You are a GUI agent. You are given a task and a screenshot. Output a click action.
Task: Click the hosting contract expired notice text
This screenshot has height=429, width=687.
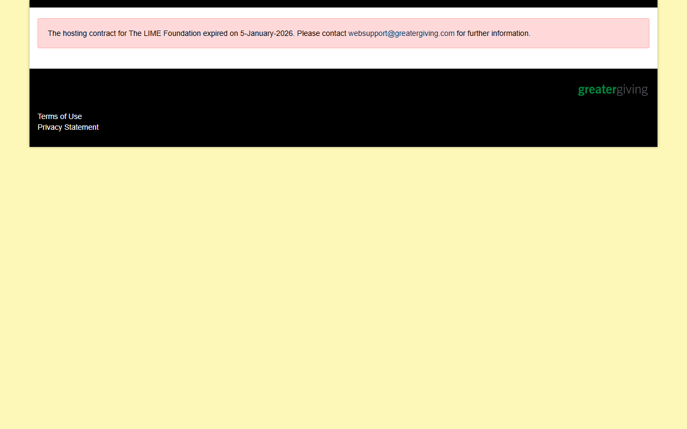click(x=289, y=33)
